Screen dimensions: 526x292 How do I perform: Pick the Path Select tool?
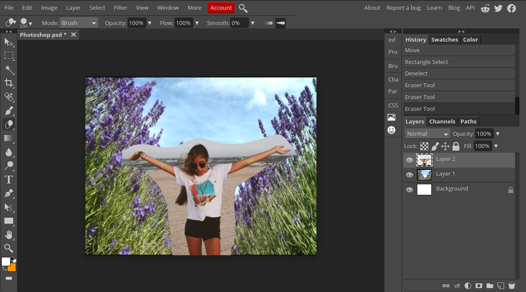click(x=9, y=207)
